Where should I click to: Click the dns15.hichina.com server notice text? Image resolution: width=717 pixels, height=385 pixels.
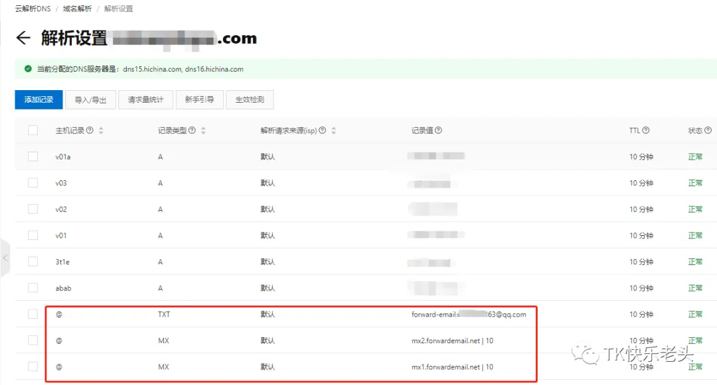click(x=152, y=70)
